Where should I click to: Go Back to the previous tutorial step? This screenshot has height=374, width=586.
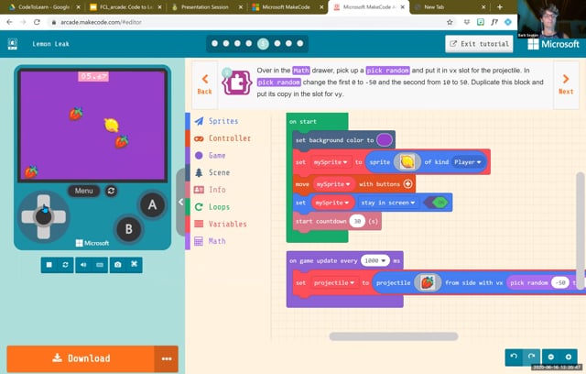click(204, 84)
